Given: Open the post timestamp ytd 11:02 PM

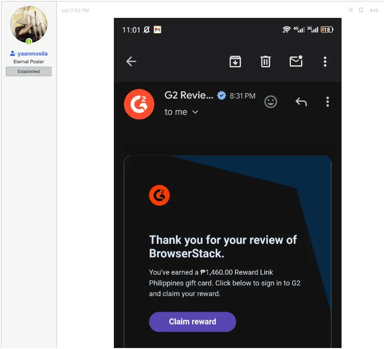Looking at the screenshot, I should pyautogui.click(x=75, y=10).
